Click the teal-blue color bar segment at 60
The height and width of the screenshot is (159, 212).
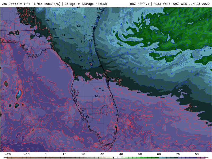161,158
